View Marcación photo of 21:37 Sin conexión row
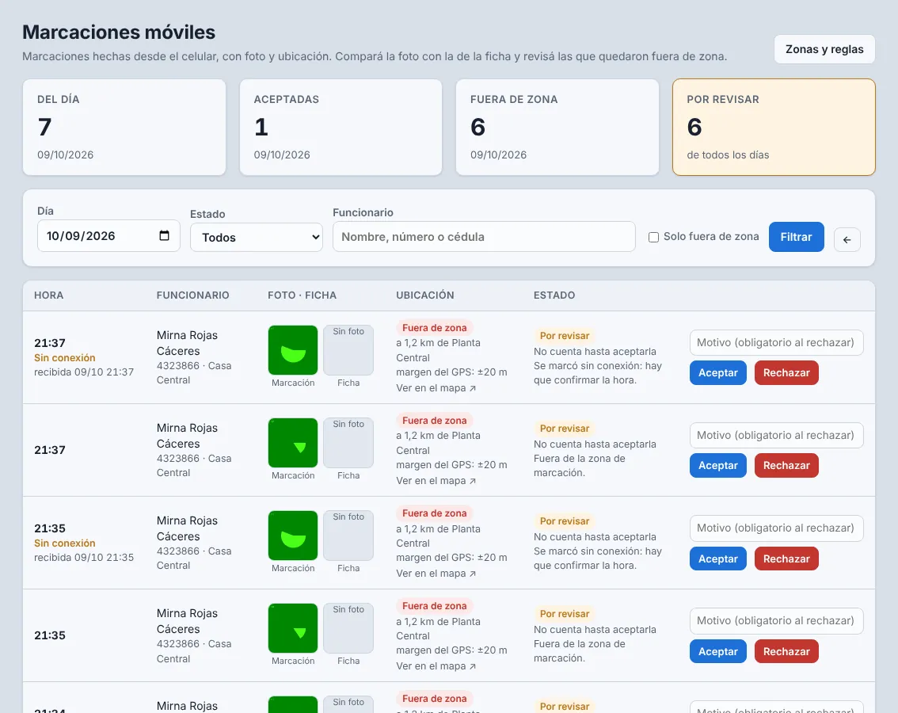898x713 pixels. pyautogui.click(x=293, y=350)
